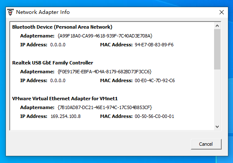Screen dimensions: 233x163
Task: Click the Bluetooth Device adapter heading
Action: click(x=62, y=27)
